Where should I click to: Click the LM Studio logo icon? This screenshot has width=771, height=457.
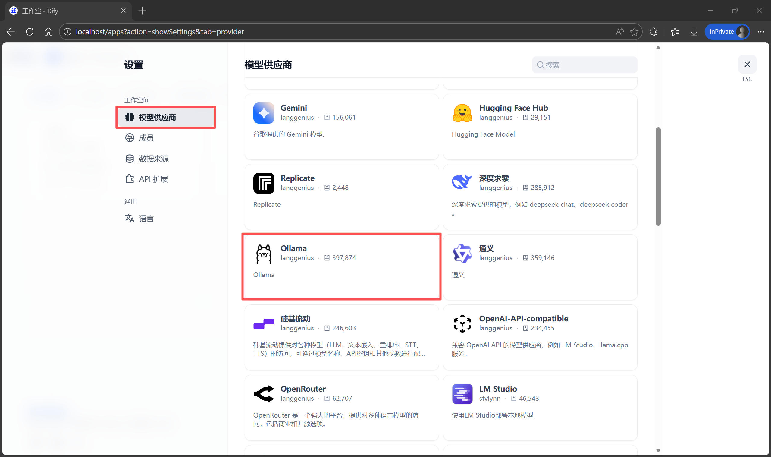pos(462,394)
